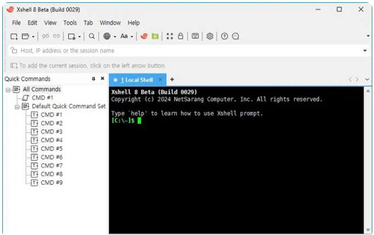Click the Reconnect link icon
Viewport: 374px width, 235px height.
(56, 36)
